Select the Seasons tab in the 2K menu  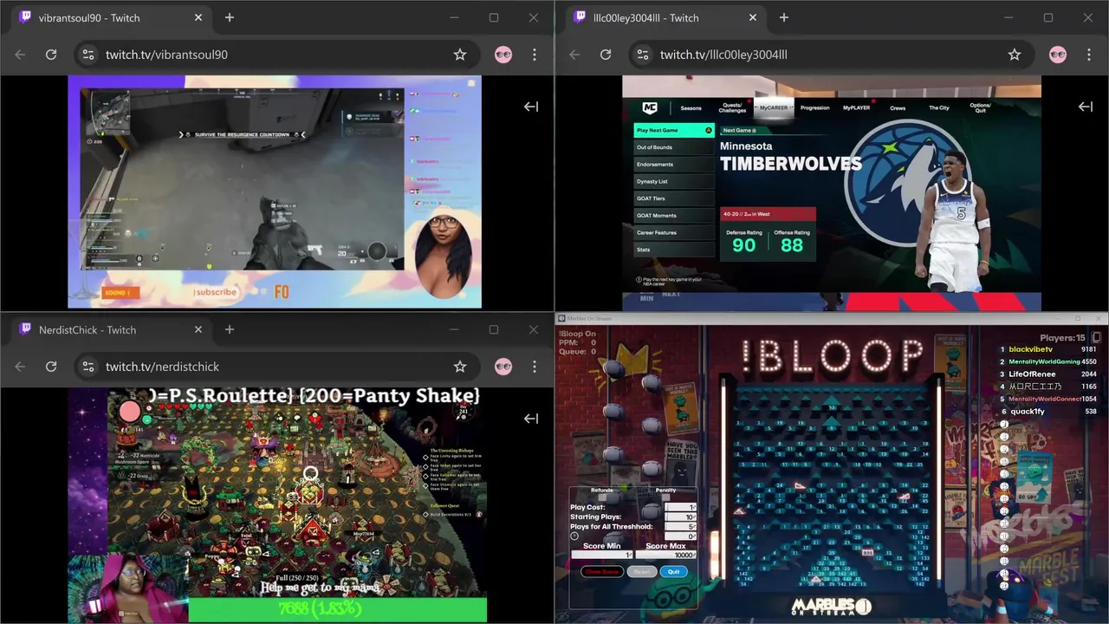(691, 108)
